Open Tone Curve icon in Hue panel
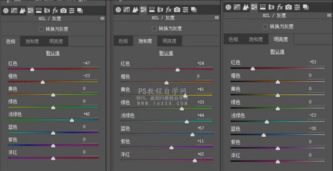The image size is (333, 171). [x=14, y=10]
